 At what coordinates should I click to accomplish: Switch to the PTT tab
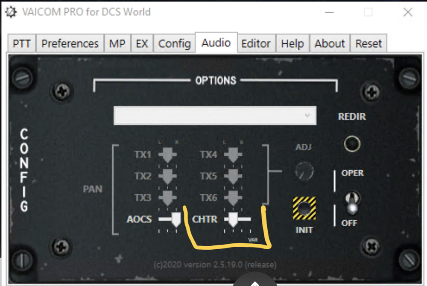click(22, 43)
